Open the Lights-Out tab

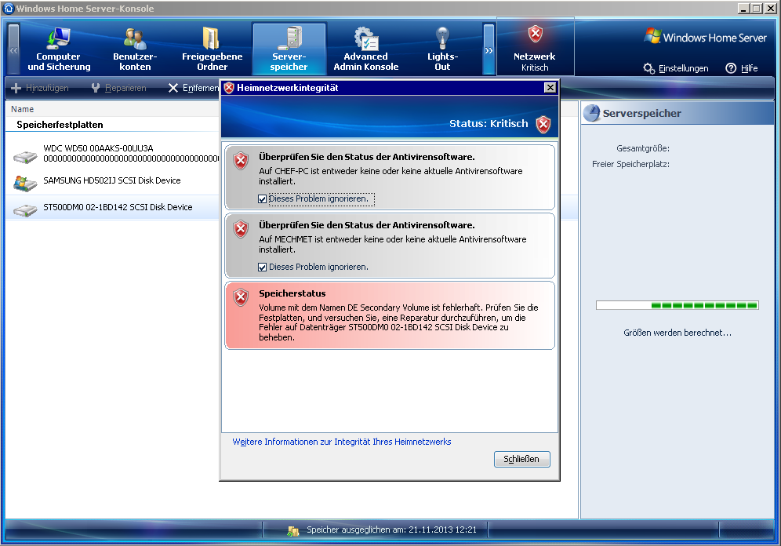pyautogui.click(x=442, y=49)
